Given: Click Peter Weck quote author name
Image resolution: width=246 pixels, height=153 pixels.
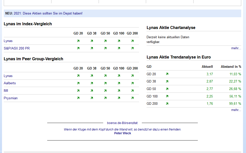Looking at the screenshot, I should click(122, 133).
